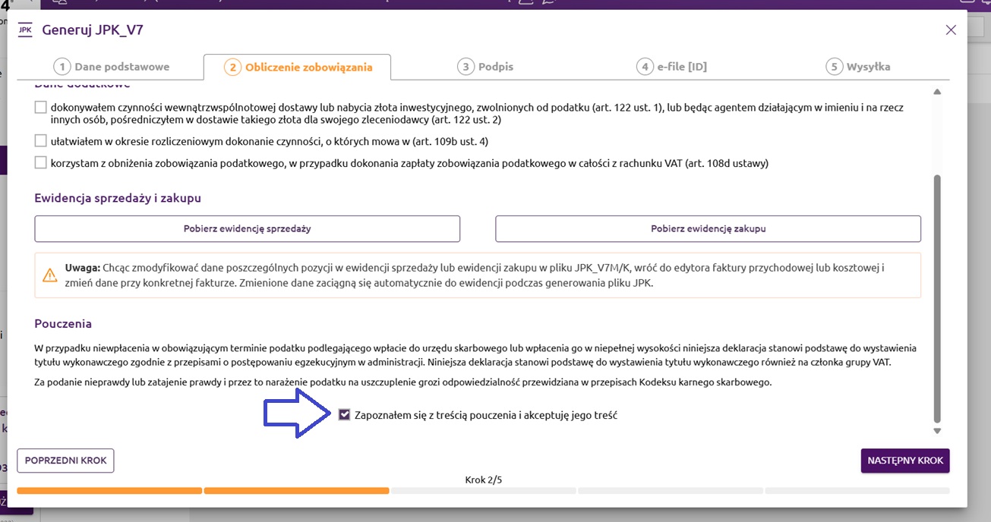This screenshot has height=522, width=991.
Task: Click the JPK icon beside the dialog title
Action: [x=25, y=30]
